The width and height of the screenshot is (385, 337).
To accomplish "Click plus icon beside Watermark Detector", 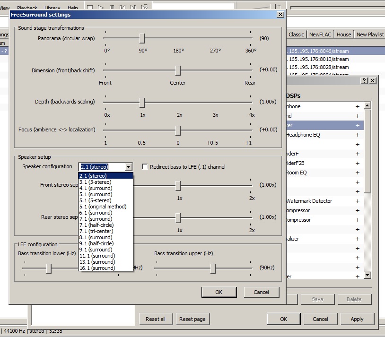I will [x=358, y=201].
